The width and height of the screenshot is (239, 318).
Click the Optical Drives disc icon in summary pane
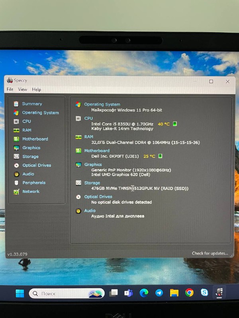pyautogui.click(x=78, y=197)
